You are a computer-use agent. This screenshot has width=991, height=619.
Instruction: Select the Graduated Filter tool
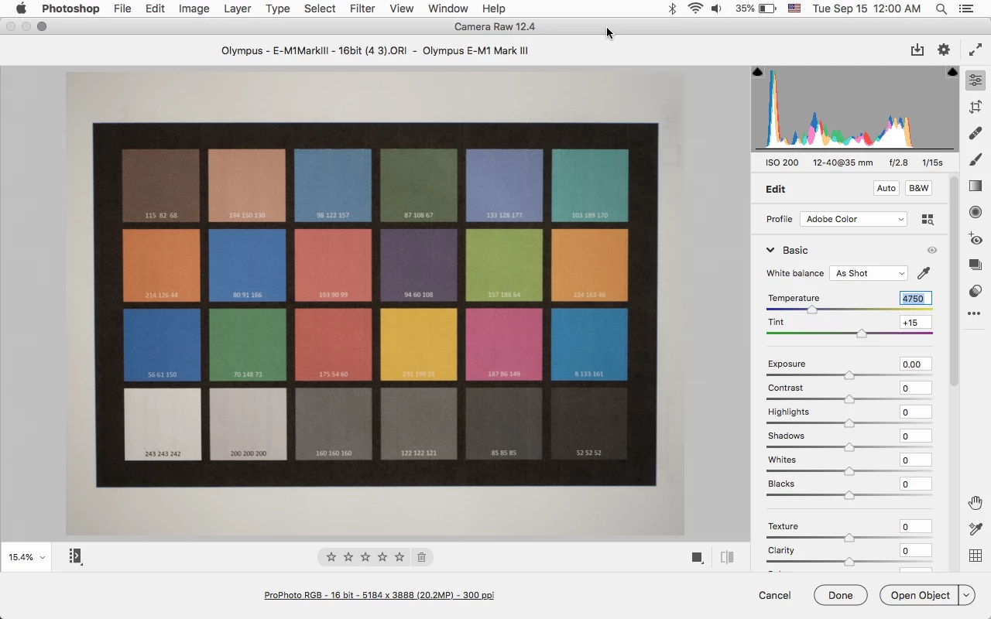tap(976, 186)
